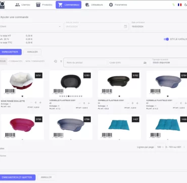Open the Client dropdown
Viewport: 187px width, 183px height.
[x=31, y=26]
